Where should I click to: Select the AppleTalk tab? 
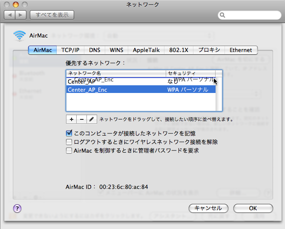[146, 50]
